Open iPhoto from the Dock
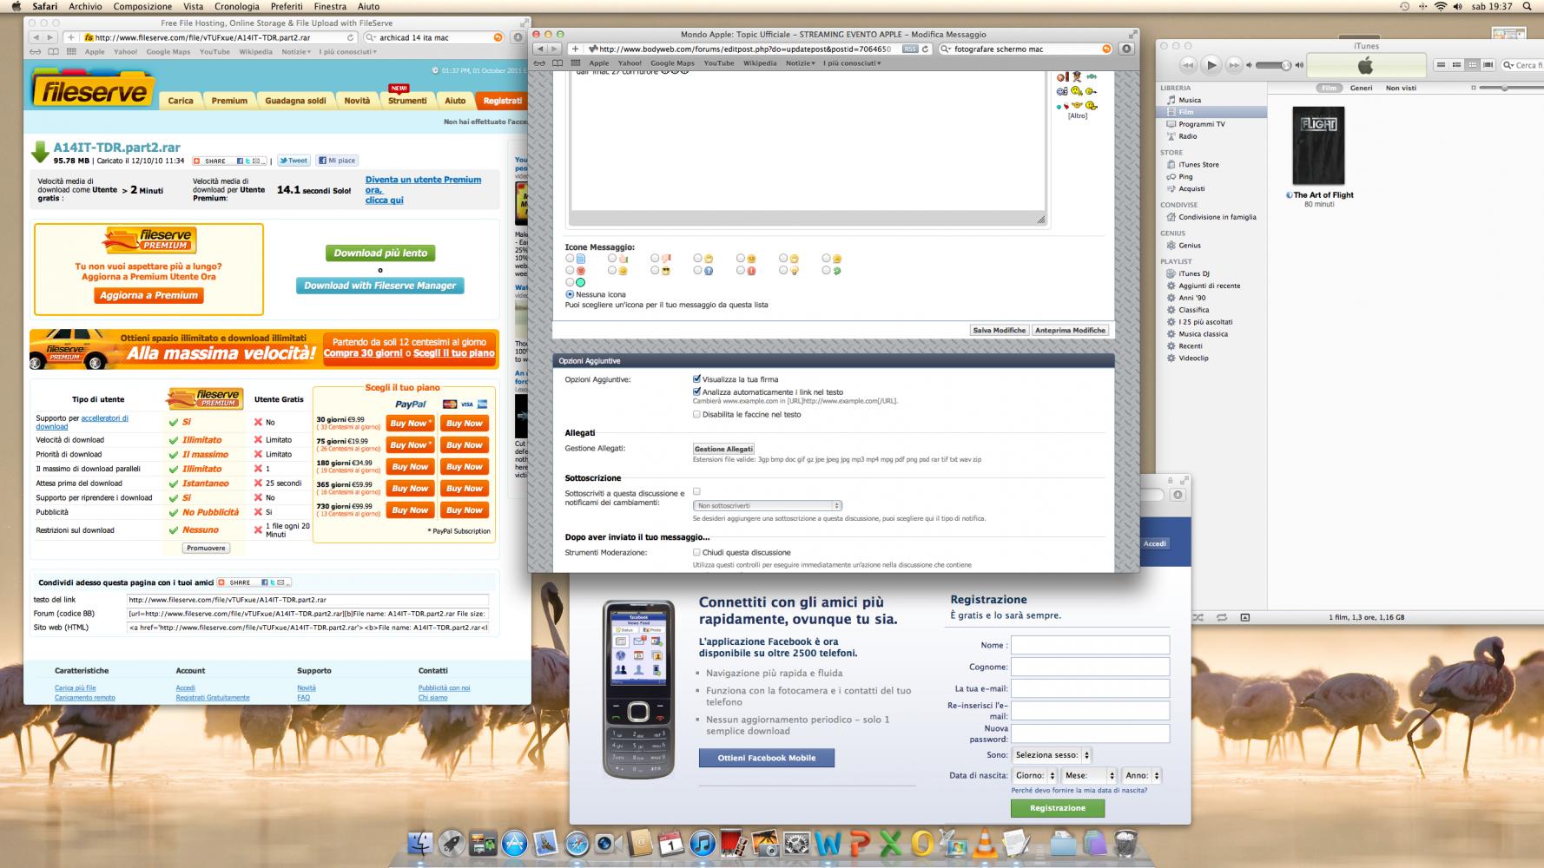 pos(766,842)
